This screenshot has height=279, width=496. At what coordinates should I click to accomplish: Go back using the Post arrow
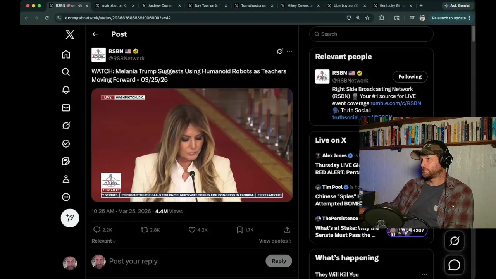pyautogui.click(x=95, y=34)
